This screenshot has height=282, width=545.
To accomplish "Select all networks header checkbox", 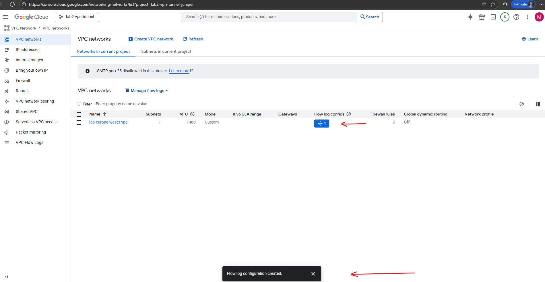I will click(79, 114).
